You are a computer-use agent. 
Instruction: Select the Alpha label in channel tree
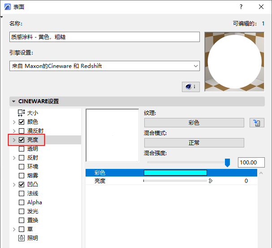[35, 202]
